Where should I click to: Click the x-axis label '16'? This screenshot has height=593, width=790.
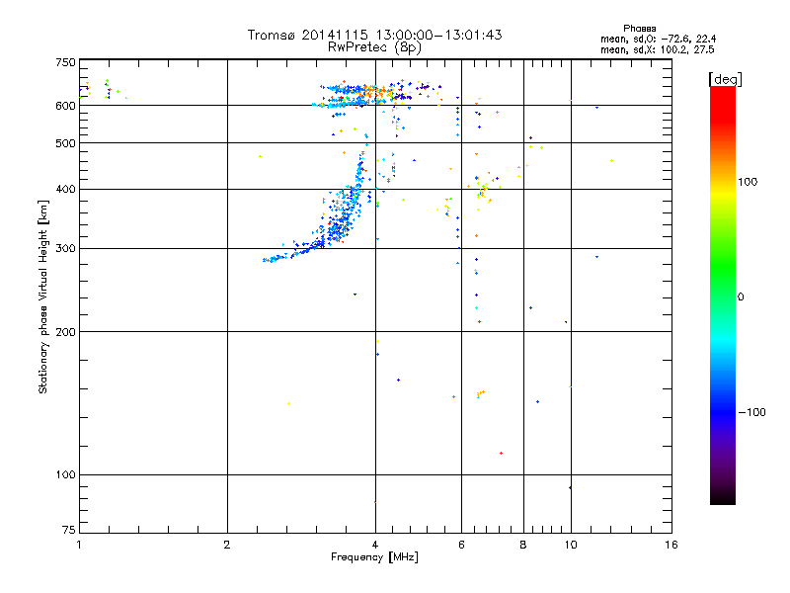click(671, 545)
